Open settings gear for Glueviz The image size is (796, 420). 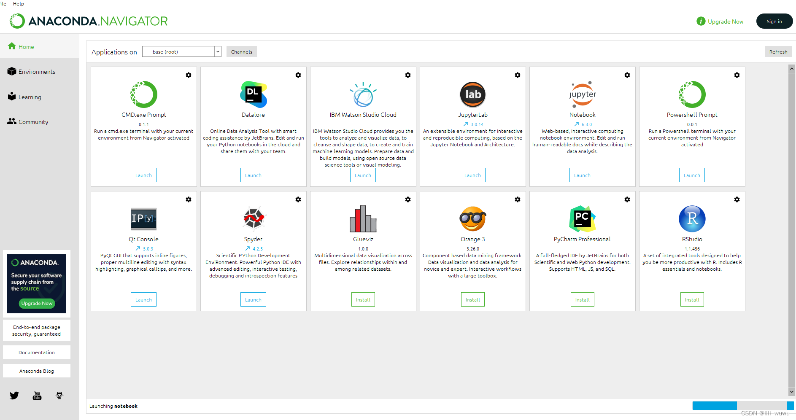(408, 199)
